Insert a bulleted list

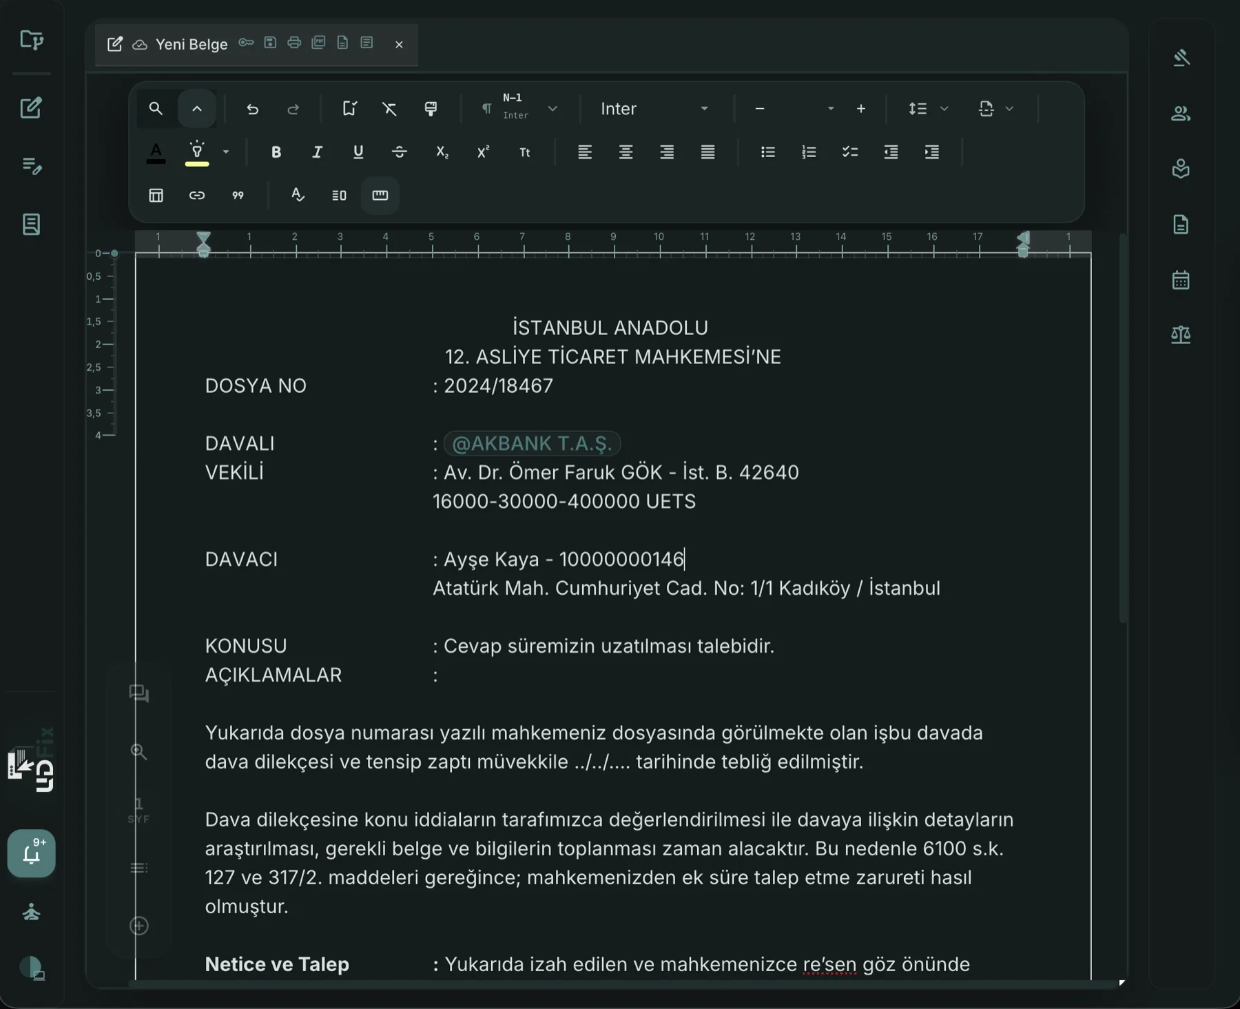[768, 152]
